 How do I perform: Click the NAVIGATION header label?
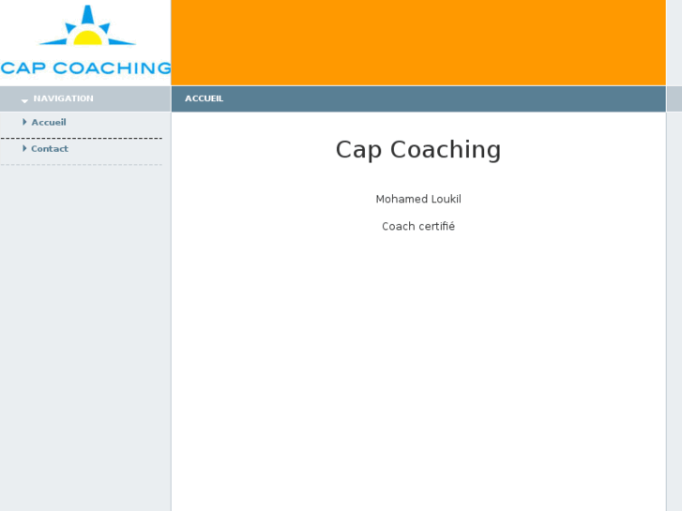pos(64,98)
